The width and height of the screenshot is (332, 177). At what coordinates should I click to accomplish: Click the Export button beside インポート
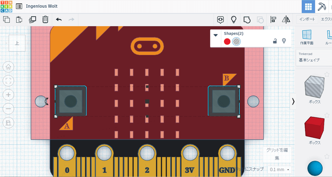coord(326,19)
